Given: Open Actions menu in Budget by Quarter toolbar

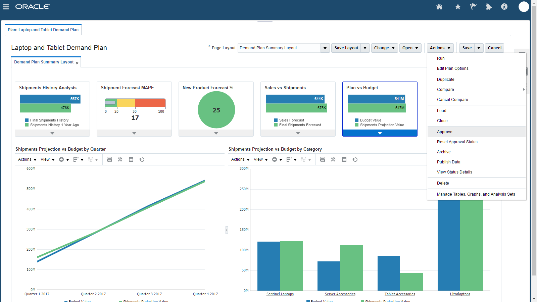Looking at the screenshot, I should coord(27,159).
